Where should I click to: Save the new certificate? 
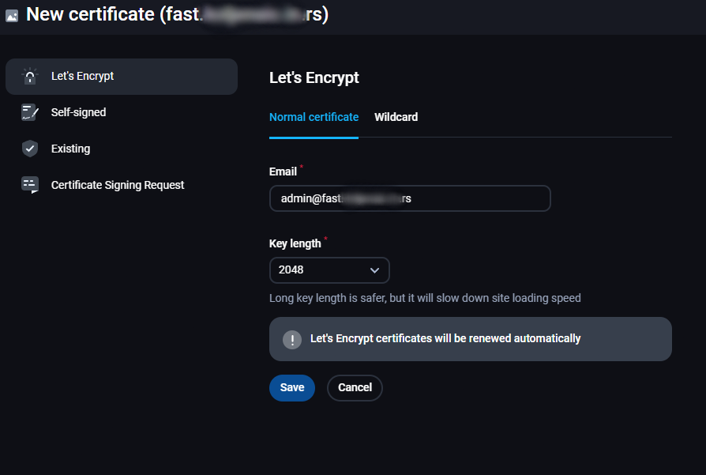coord(291,387)
